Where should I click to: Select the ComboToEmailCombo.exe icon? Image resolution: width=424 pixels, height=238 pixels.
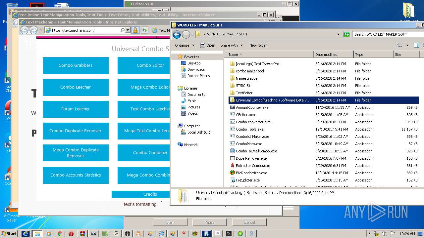click(232, 151)
